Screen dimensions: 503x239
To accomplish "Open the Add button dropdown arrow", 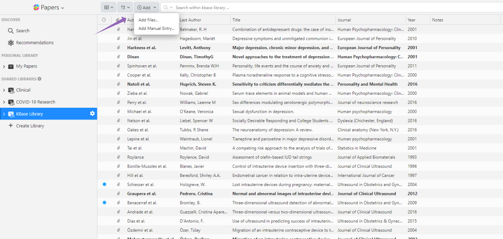I will 154,7.
